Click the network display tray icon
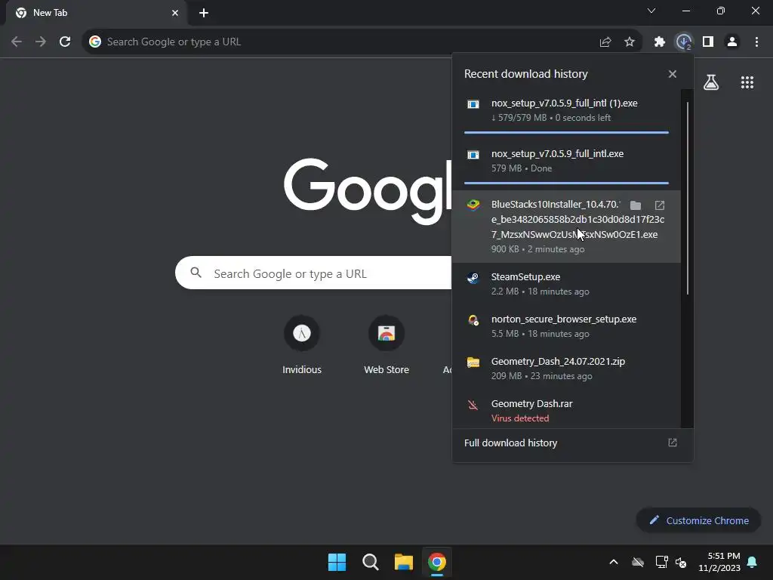Viewport: 773px width, 580px height. (661, 562)
